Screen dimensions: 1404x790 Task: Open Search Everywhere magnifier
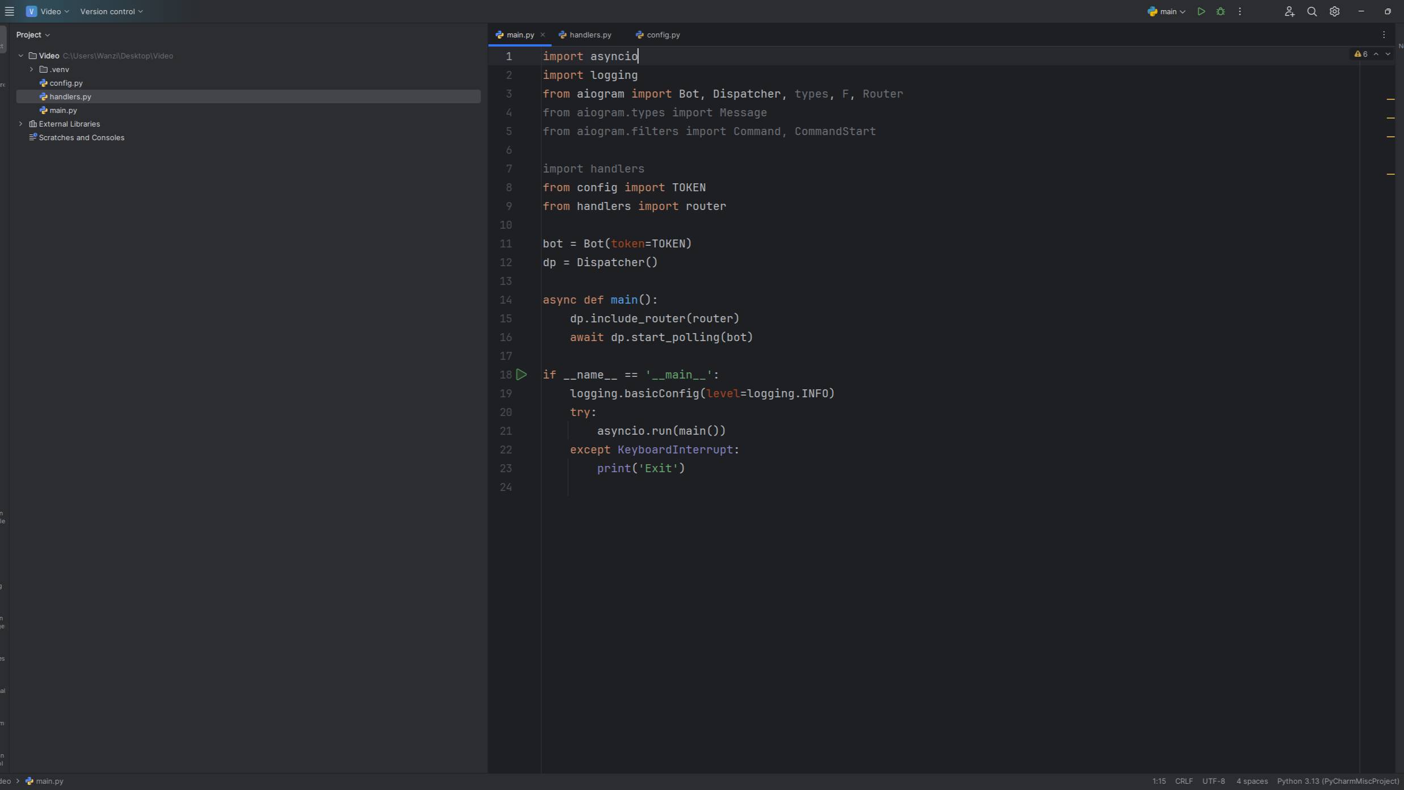click(x=1312, y=11)
